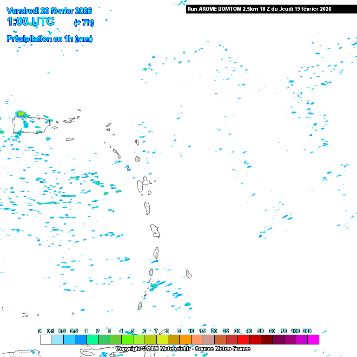
Task: Click Dominica island outline on the map
Action: (147, 208)
